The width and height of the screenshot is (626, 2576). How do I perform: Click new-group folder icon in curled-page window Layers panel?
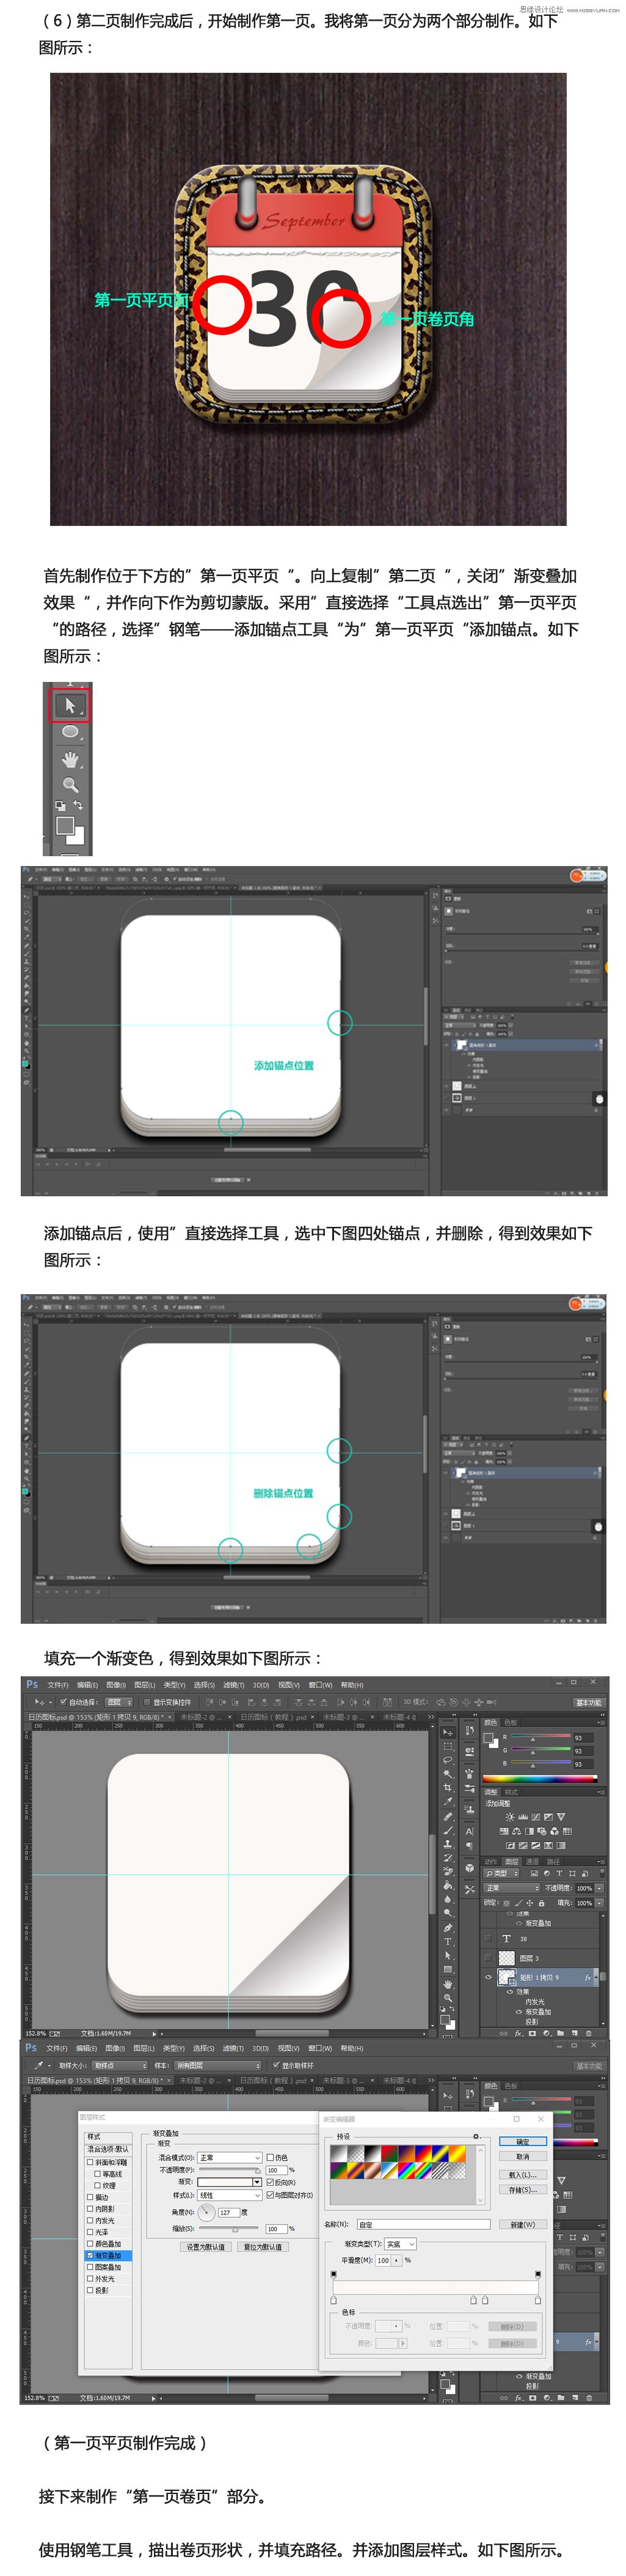560,2033
